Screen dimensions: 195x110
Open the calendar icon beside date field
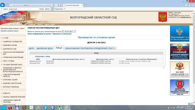click(63, 31)
